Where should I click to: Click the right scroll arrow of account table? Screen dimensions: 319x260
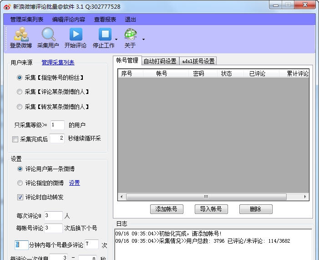tap(305, 197)
